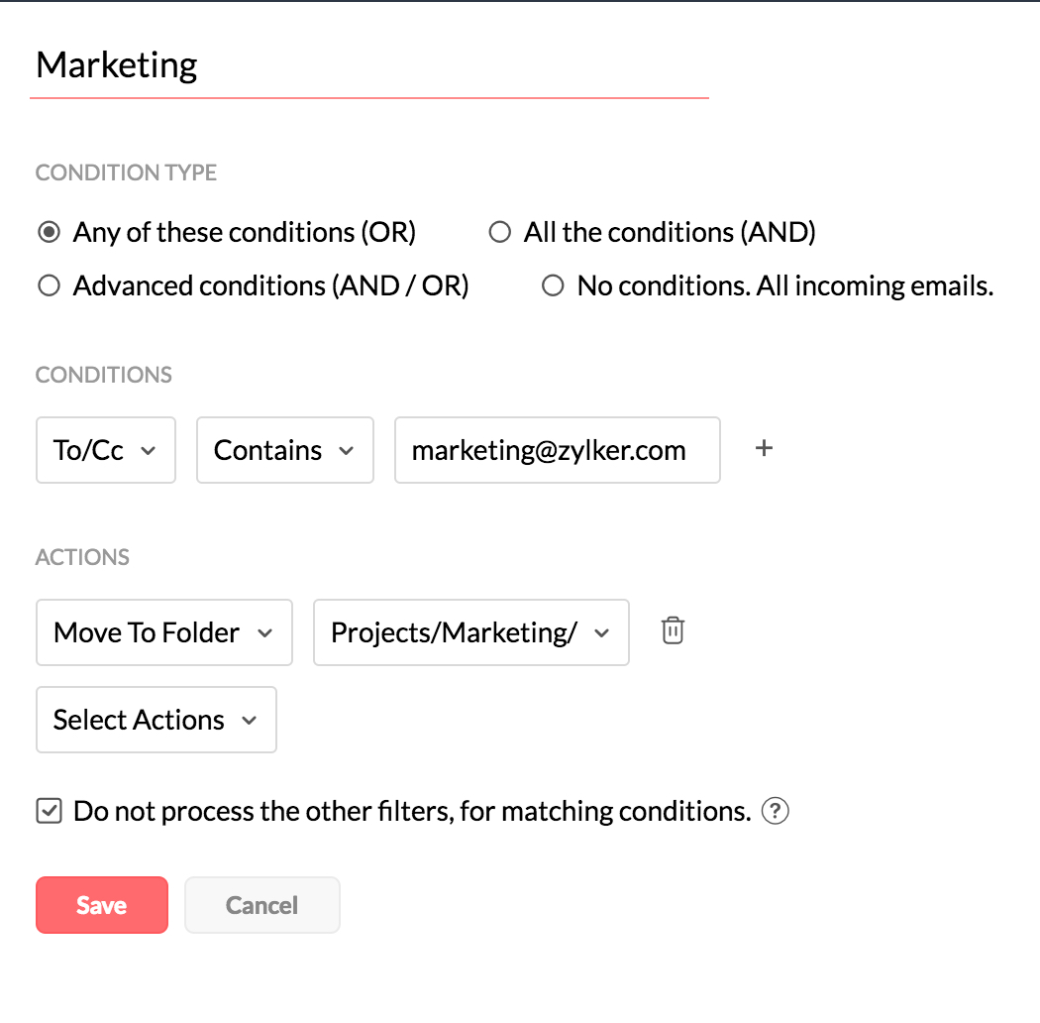Select 'Any of these conditions (OR)' radio

click(47, 233)
